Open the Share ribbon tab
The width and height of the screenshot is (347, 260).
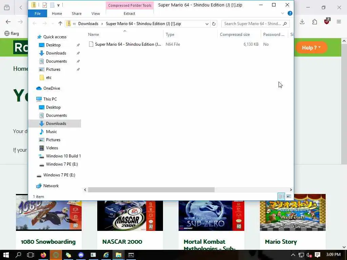click(x=77, y=14)
